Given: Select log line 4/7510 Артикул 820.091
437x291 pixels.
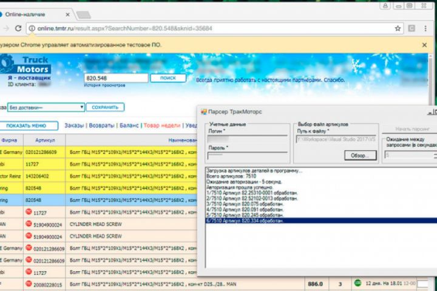Looking at the screenshot, I should click(x=245, y=210).
